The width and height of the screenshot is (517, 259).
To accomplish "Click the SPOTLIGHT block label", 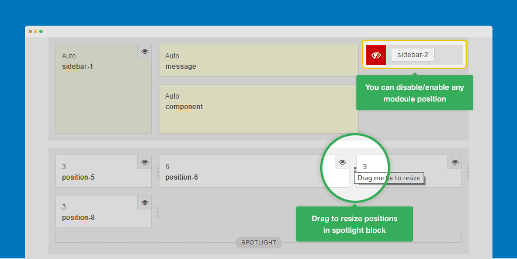I will (x=259, y=242).
